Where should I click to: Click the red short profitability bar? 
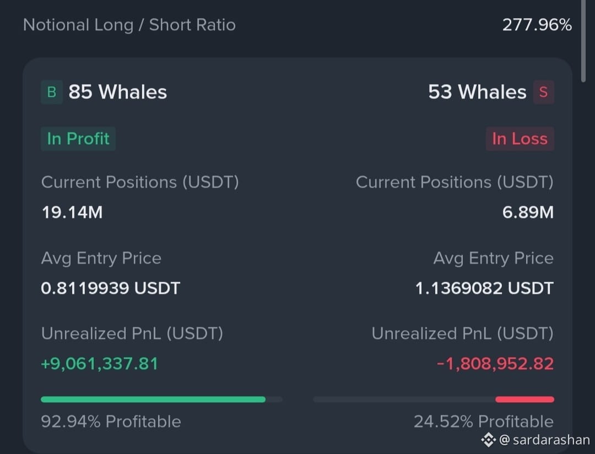[524, 400]
